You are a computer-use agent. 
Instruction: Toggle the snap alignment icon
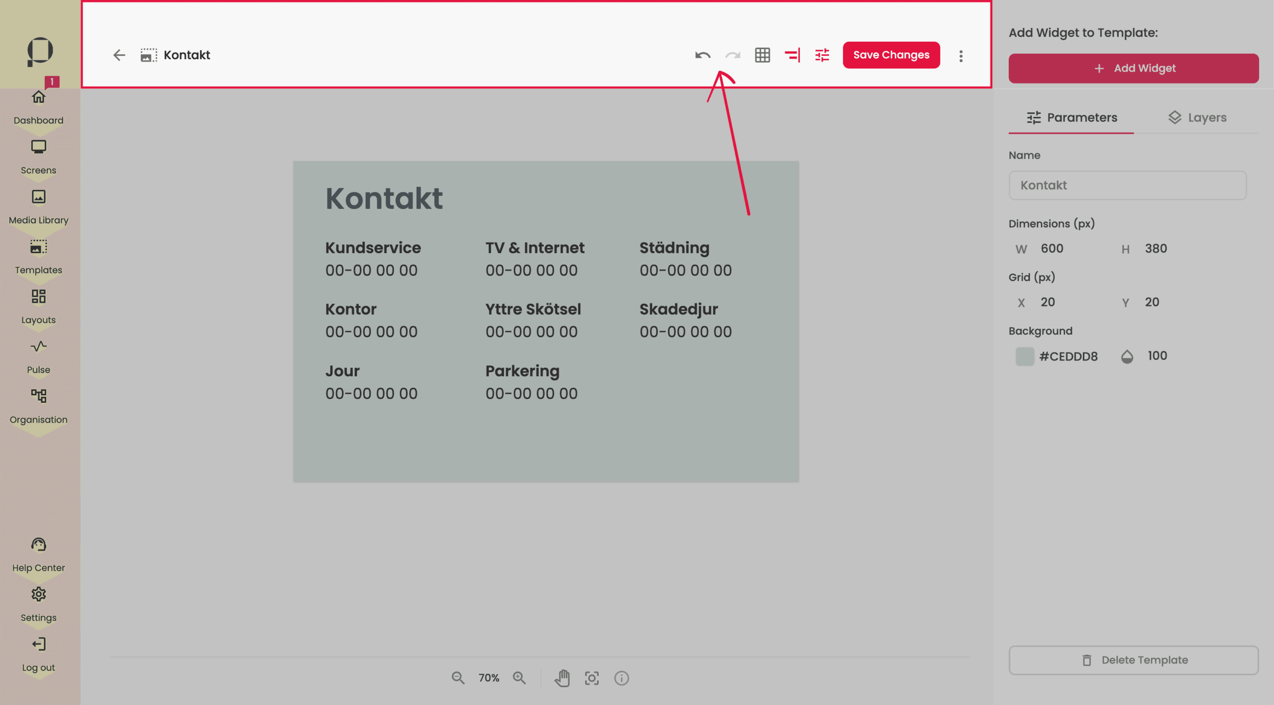tap(792, 55)
